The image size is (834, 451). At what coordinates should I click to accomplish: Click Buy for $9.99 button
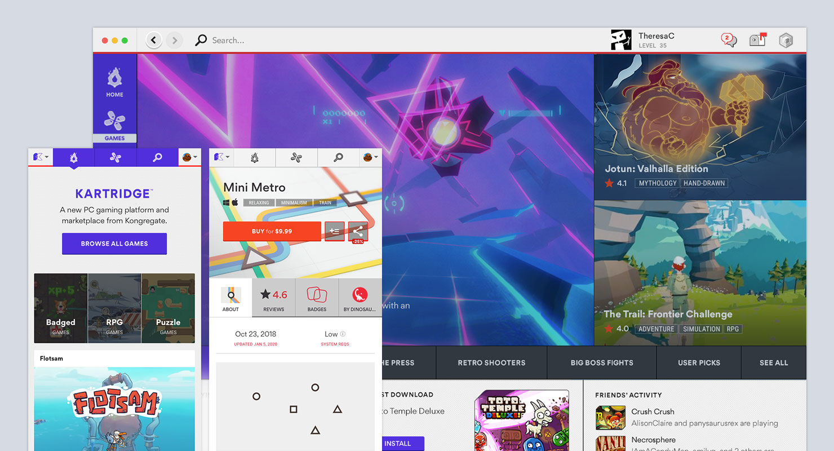pos(272,231)
